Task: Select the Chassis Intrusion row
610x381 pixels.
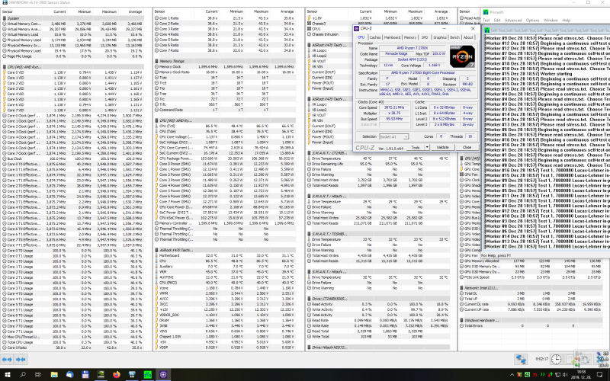Action: pyautogui.click(x=330, y=34)
